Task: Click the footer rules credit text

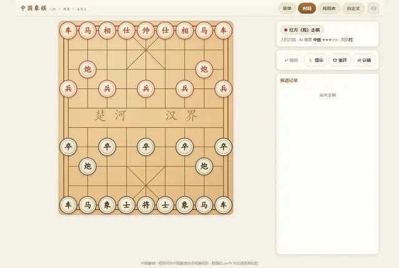Action: coord(199,263)
